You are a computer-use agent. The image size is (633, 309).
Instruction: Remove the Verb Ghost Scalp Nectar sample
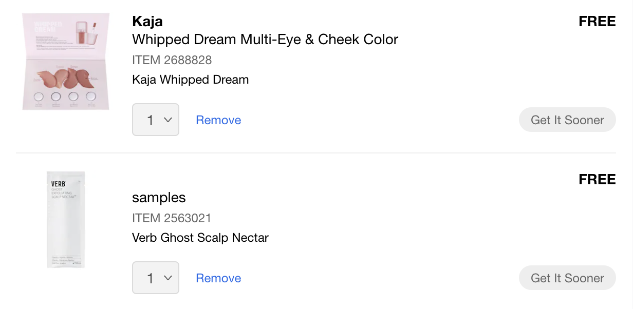tap(218, 278)
